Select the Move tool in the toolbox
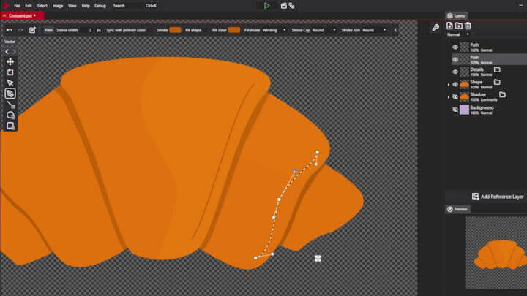 [x=10, y=61]
